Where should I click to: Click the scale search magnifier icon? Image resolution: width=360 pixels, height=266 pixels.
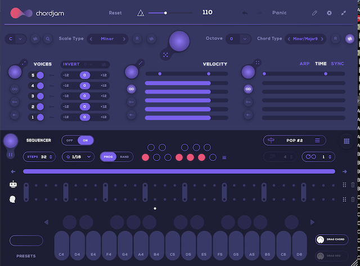coord(48,39)
